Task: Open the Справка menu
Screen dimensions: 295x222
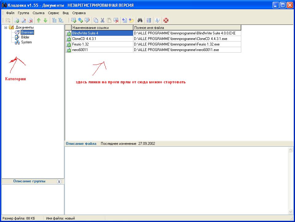Action: 79,13
